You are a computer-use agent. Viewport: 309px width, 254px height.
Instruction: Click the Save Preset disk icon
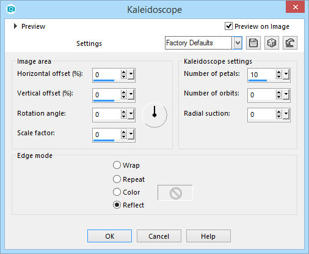coord(253,43)
